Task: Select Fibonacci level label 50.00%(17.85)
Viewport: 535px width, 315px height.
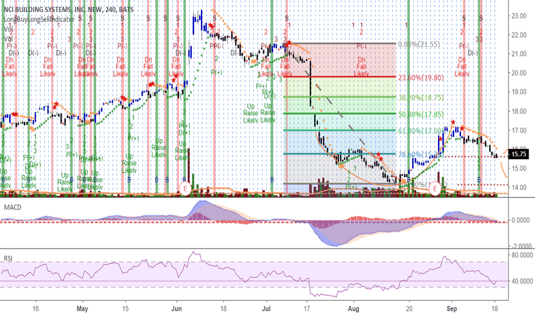Action: click(x=421, y=115)
